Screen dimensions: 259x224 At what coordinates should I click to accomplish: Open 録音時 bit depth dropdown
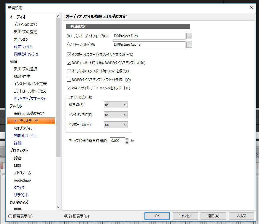pyautogui.click(x=116, y=104)
